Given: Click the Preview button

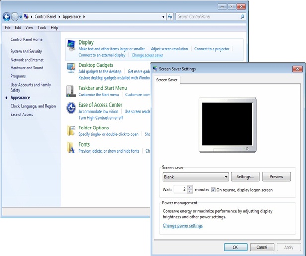Looking at the screenshot, I should coord(276,177).
